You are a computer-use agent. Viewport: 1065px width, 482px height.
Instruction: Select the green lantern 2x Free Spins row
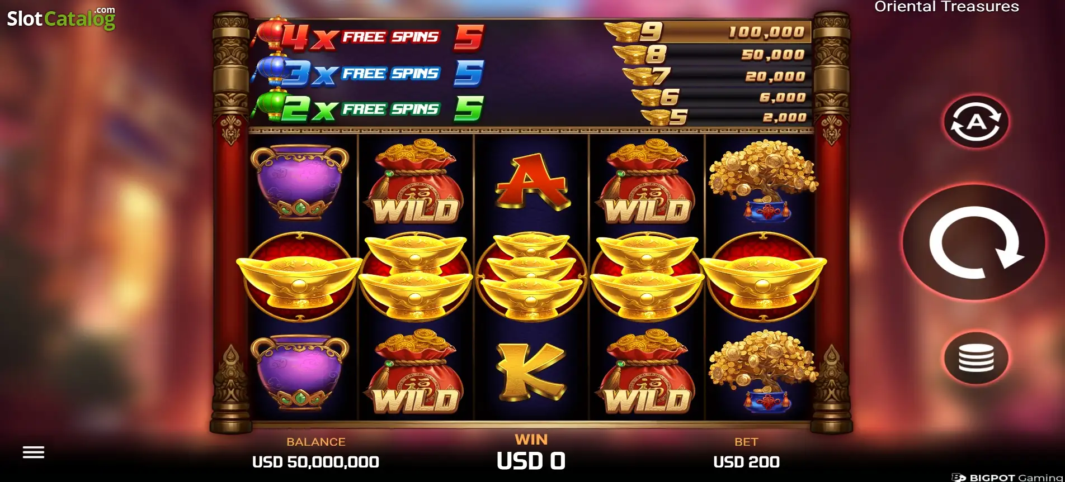(369, 108)
